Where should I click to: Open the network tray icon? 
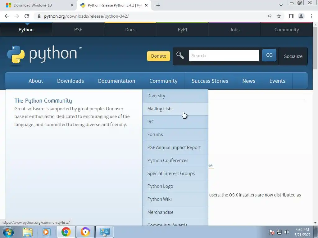pyautogui.click(x=279, y=232)
